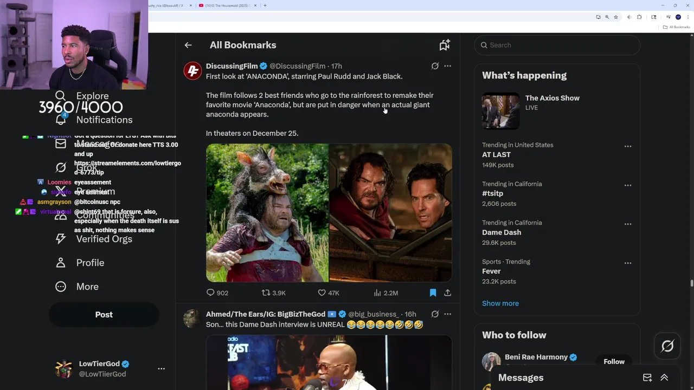
Task: Open Chrome three-dot menu
Action: tap(687, 17)
